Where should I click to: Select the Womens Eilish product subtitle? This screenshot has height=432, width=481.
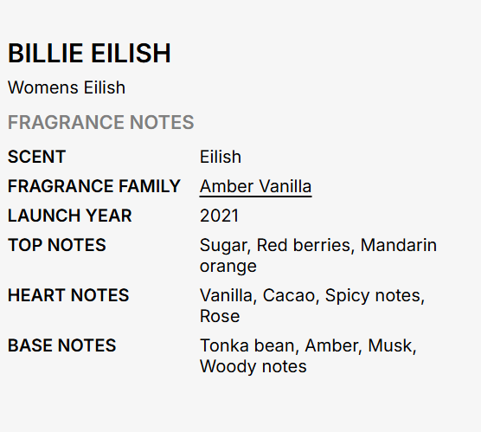[67, 87]
